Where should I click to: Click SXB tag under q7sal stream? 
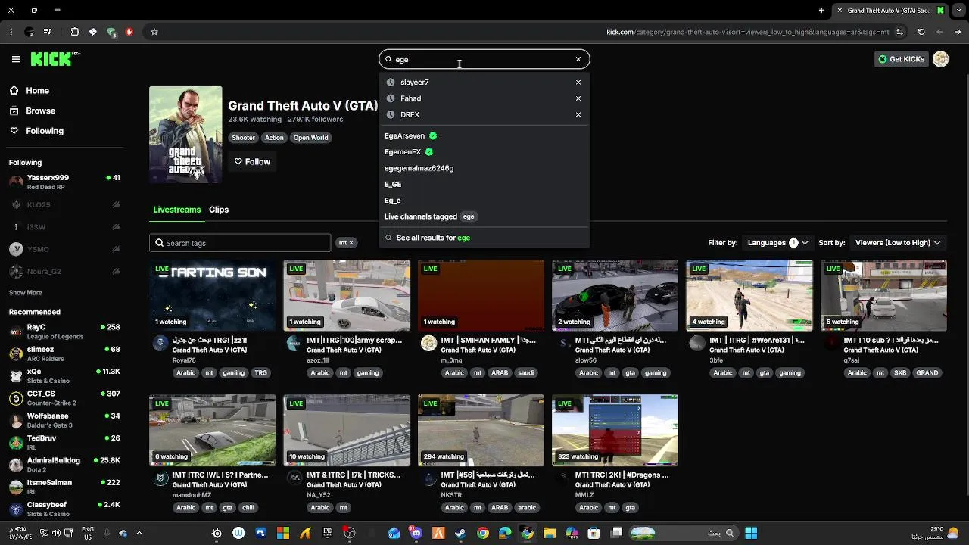900,373
